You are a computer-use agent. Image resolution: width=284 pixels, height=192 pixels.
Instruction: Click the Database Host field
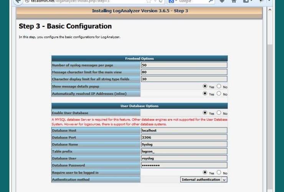184,131
